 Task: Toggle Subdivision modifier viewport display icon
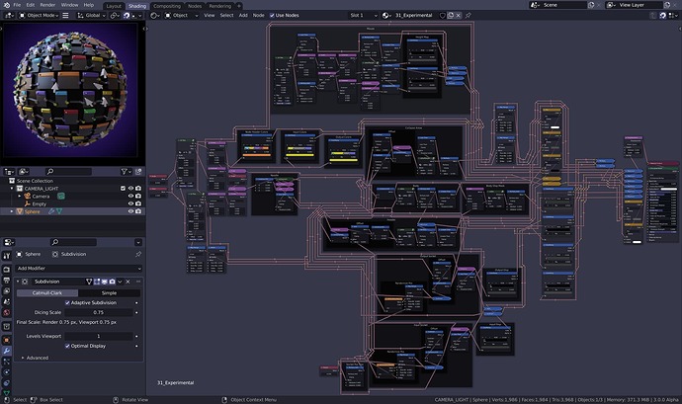click(105, 282)
